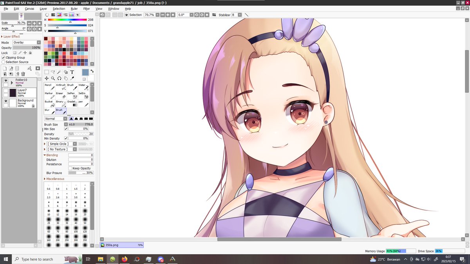The image size is (470, 264).
Task: Select the Eraser tool
Action: click(61, 95)
